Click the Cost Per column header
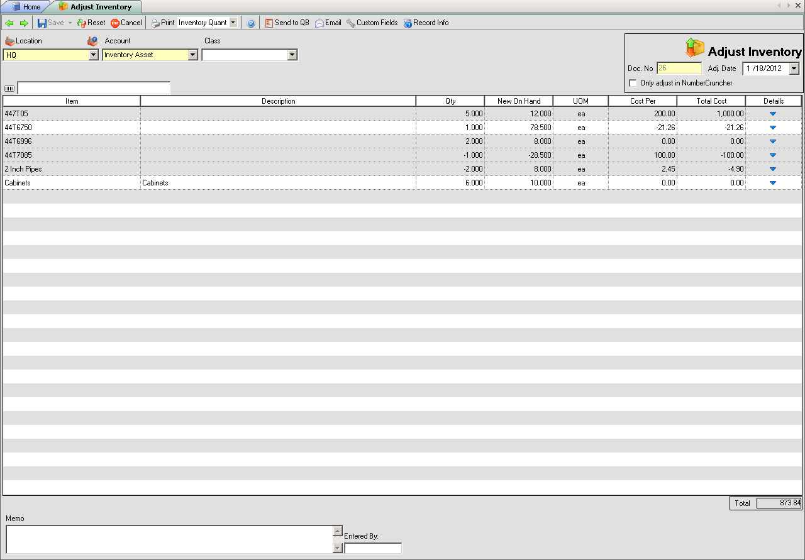 [x=643, y=101]
